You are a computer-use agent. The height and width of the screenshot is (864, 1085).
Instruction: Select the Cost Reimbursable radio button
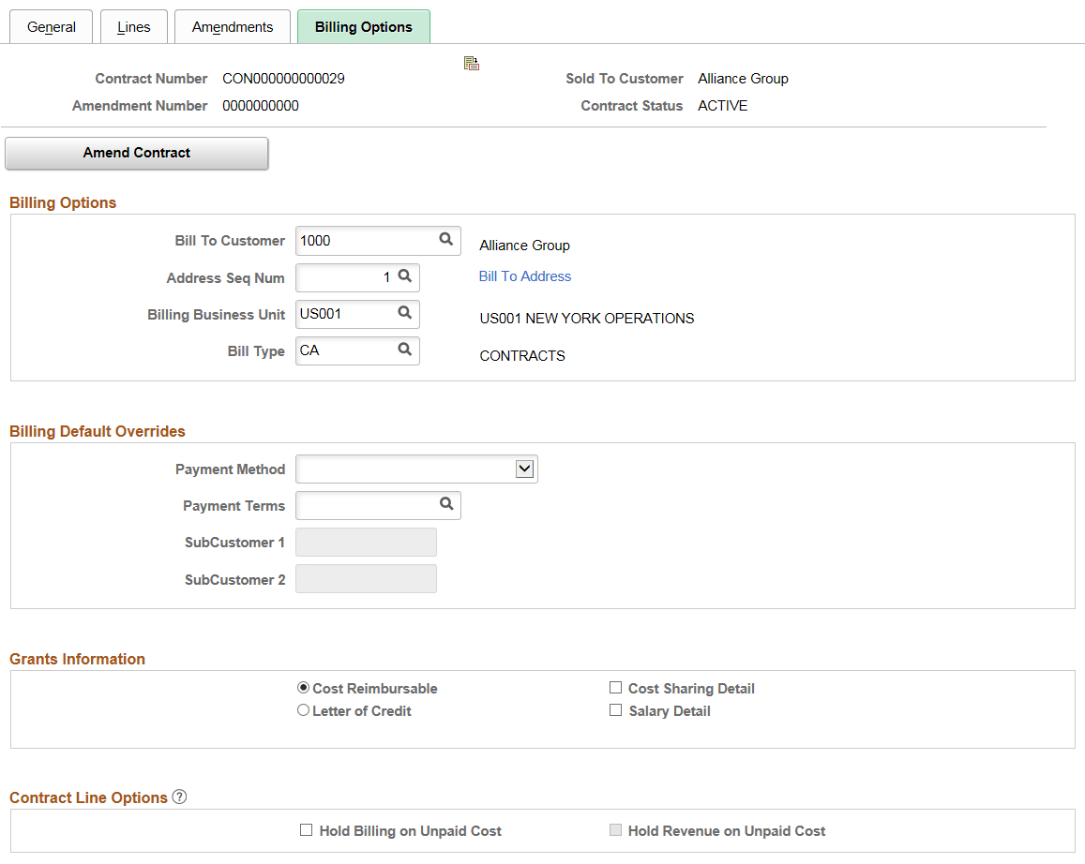303,687
